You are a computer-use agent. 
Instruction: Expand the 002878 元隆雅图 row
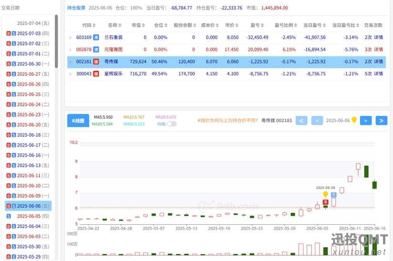coord(70,50)
